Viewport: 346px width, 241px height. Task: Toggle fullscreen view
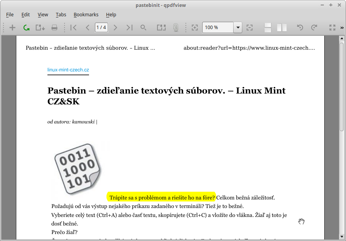point(332,28)
